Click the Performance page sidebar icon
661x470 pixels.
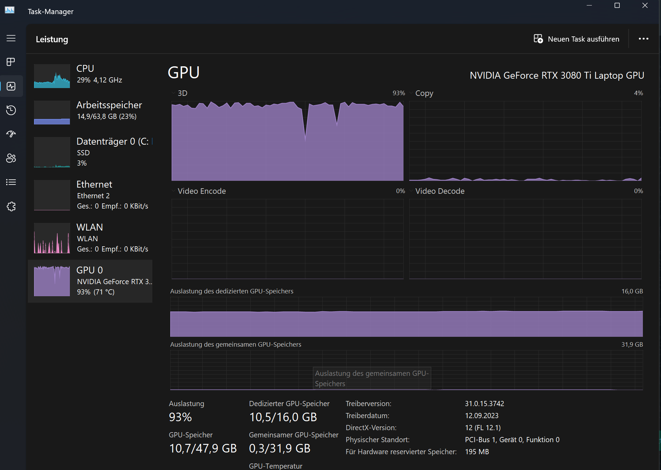(x=11, y=86)
